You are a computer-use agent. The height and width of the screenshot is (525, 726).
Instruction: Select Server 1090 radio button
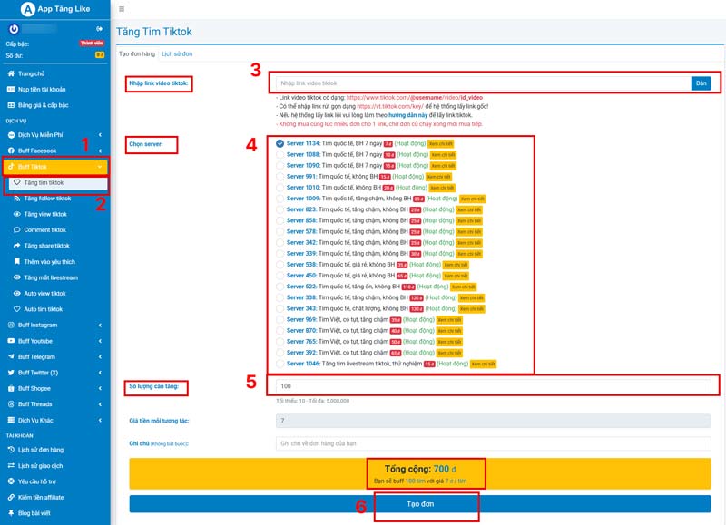[280, 166]
